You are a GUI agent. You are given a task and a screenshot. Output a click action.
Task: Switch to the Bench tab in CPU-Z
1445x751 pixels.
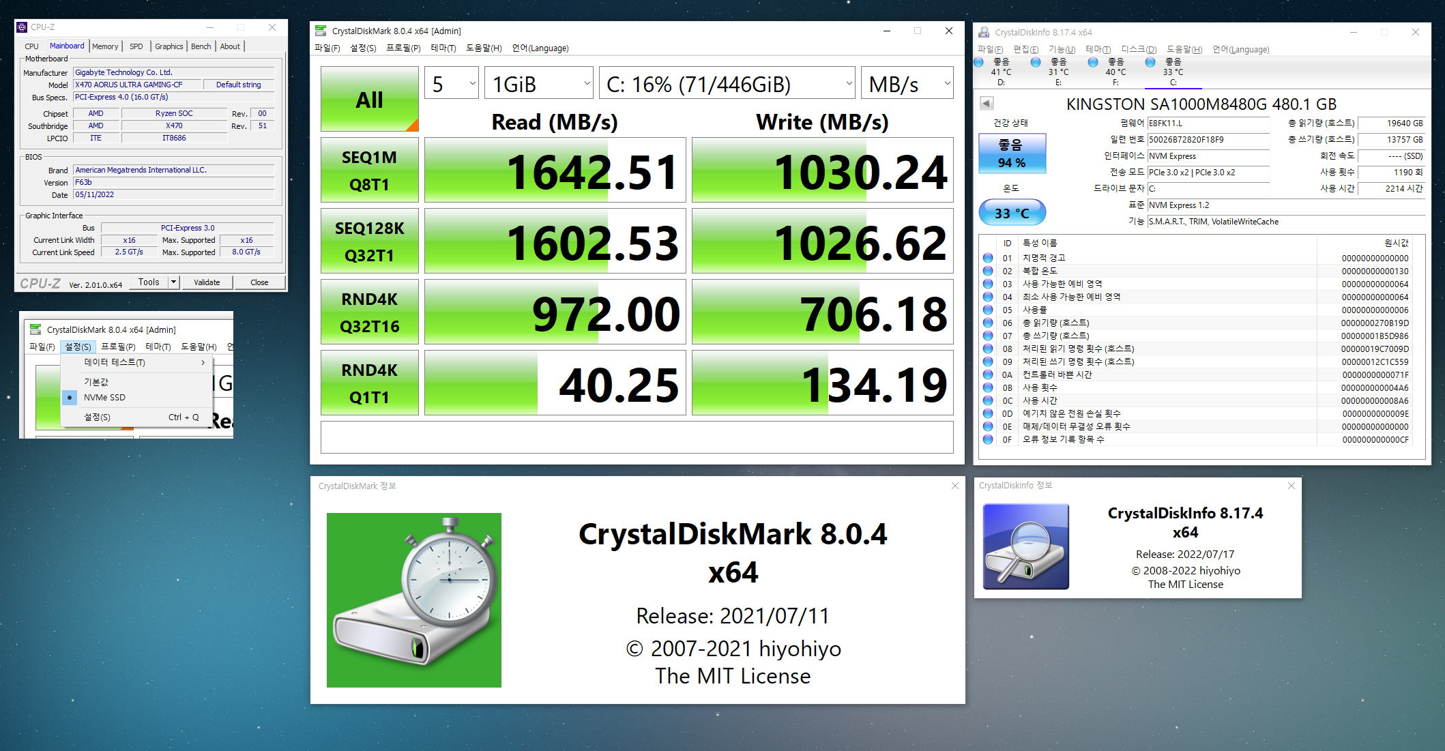pos(201,46)
